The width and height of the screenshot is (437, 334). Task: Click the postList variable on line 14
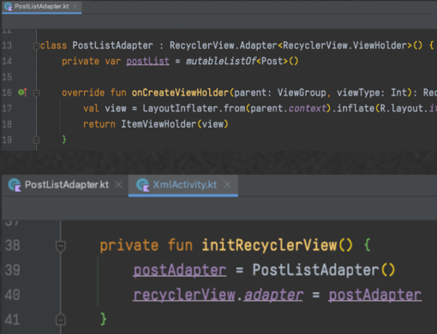click(147, 61)
